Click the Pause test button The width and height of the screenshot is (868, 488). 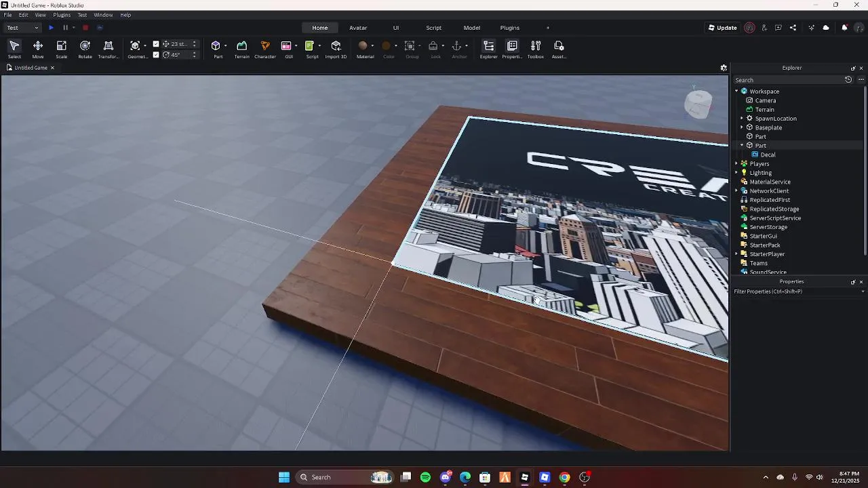click(65, 28)
